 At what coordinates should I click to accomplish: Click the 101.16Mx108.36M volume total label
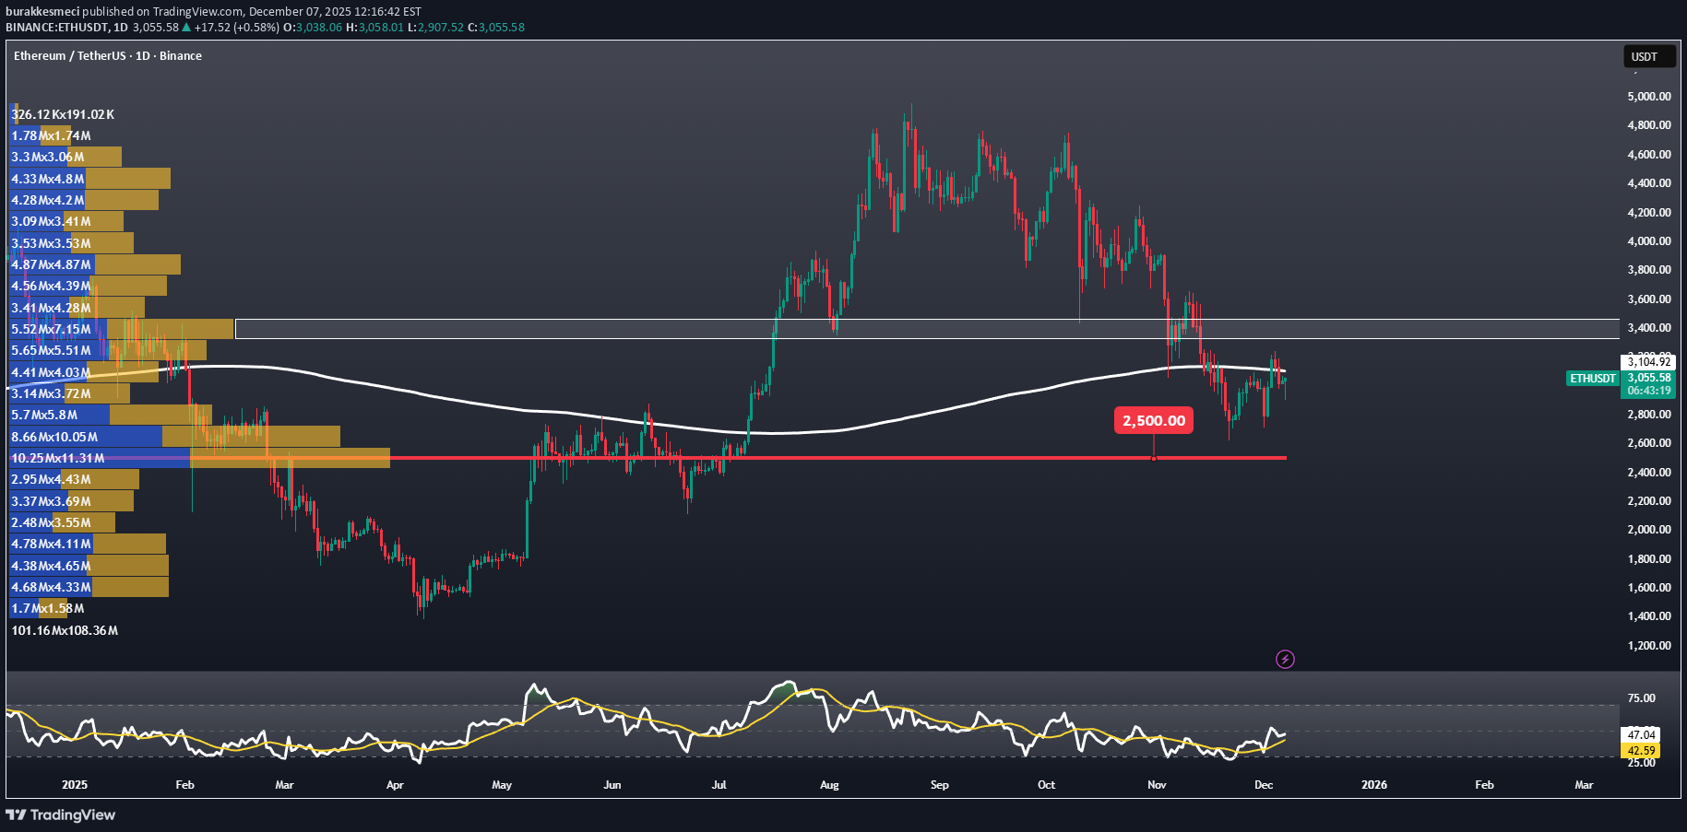[65, 630]
